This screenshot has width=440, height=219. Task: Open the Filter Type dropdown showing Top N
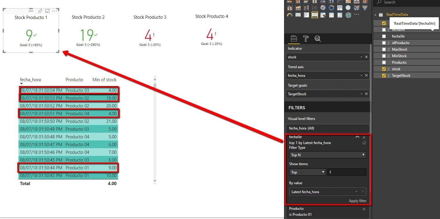pyautogui.click(x=327, y=155)
